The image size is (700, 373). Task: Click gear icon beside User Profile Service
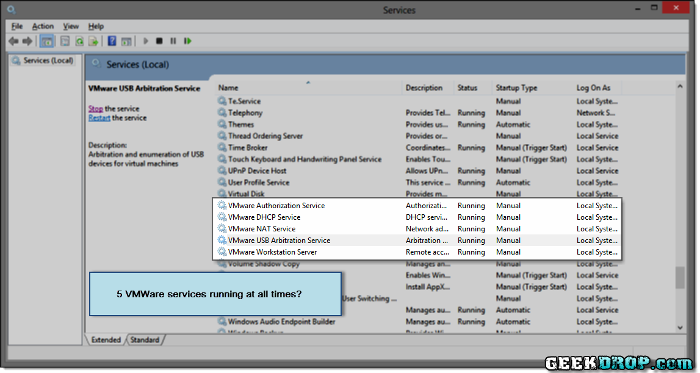(222, 183)
